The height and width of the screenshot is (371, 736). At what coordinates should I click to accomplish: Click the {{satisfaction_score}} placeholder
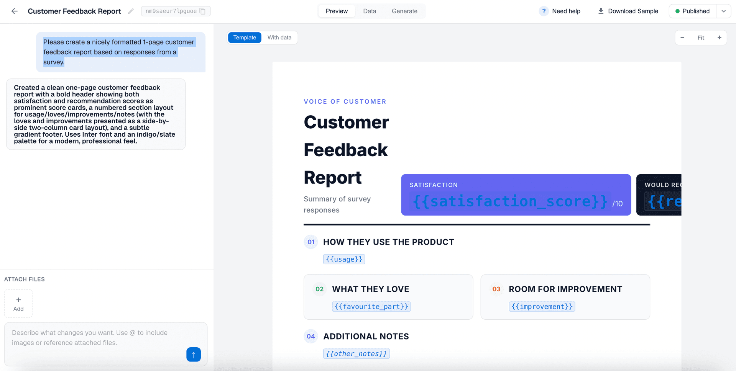pos(510,201)
